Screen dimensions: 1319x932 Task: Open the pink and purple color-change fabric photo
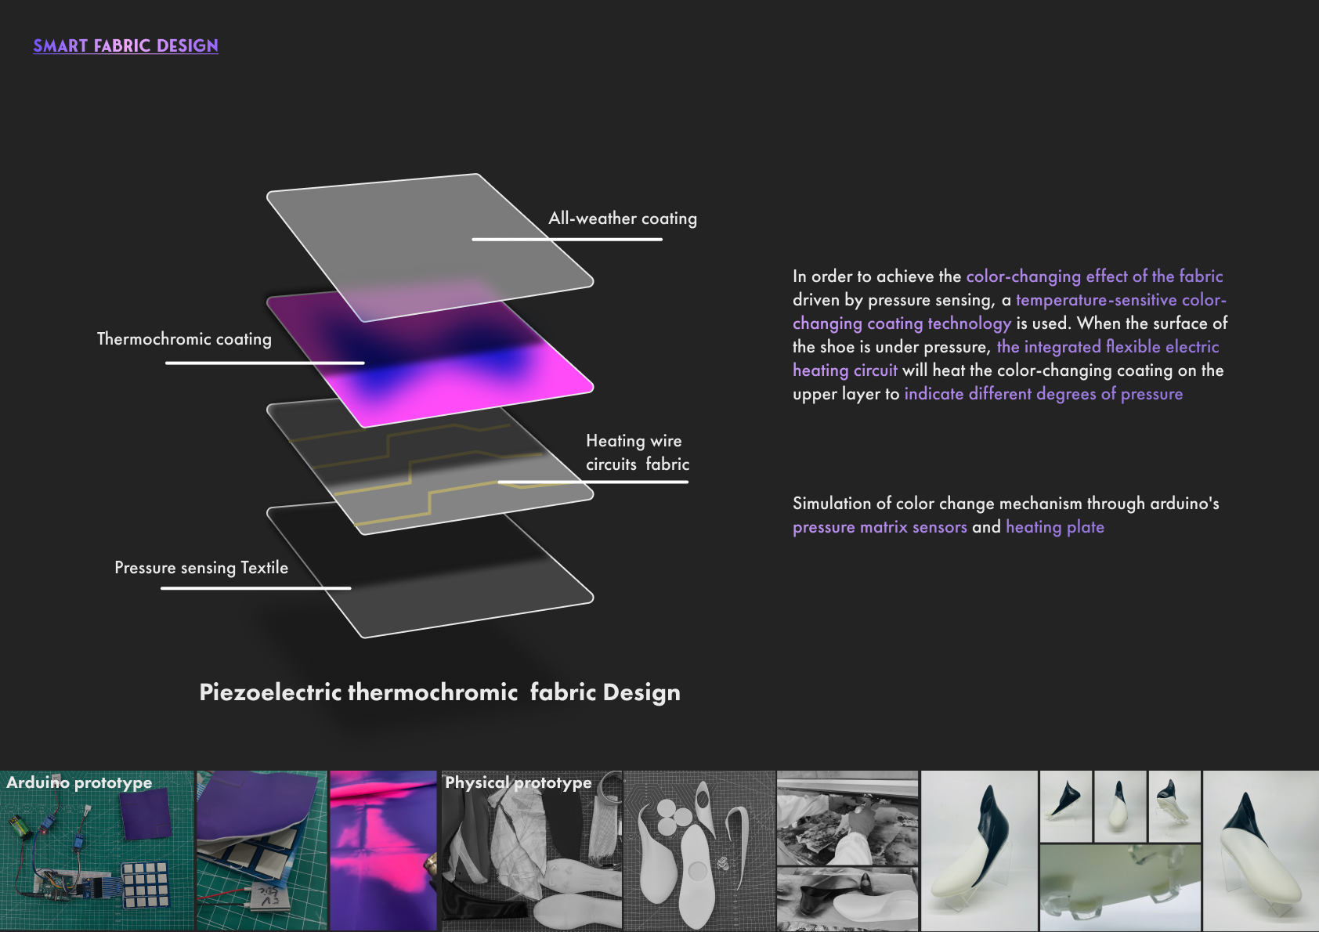383,851
